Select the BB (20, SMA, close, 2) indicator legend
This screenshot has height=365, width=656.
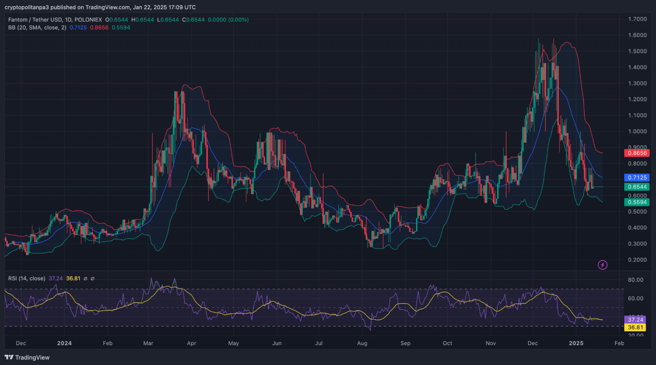[37, 28]
